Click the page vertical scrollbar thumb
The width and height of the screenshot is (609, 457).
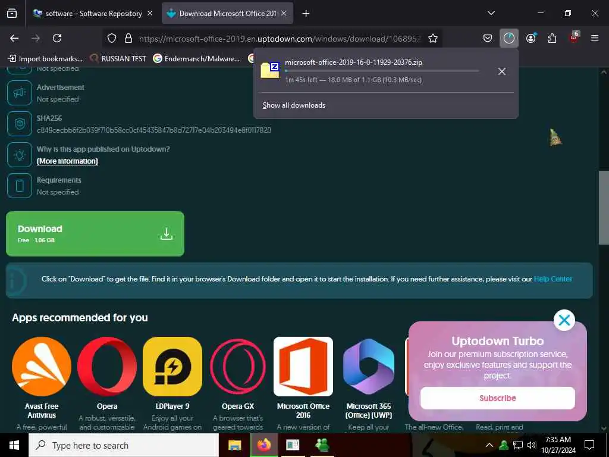(604, 208)
